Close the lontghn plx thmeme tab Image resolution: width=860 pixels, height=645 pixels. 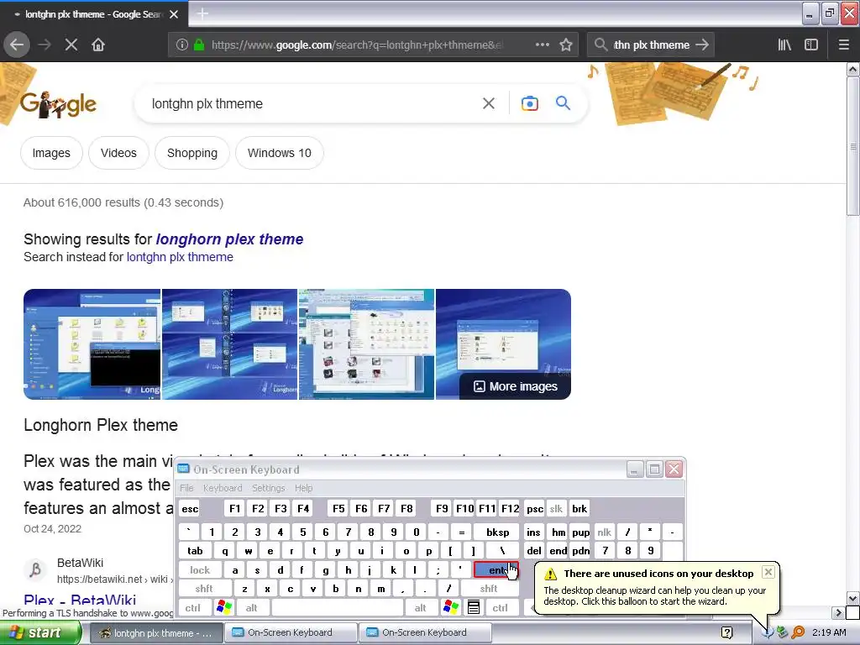coord(174,14)
